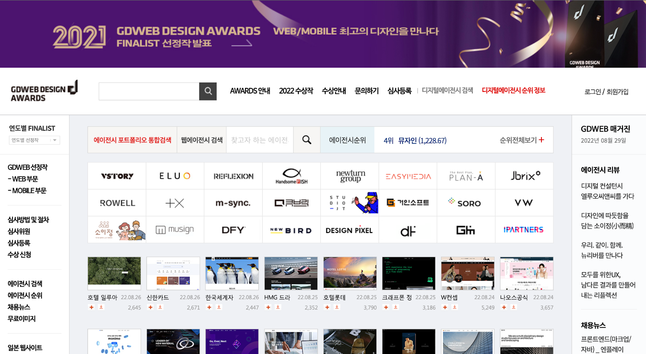The image size is (646, 354).
Task: Open the m-sync agency logo
Action: point(233,203)
